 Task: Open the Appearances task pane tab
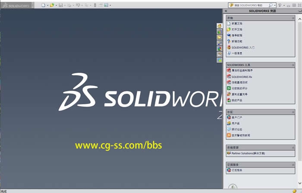point(220,49)
